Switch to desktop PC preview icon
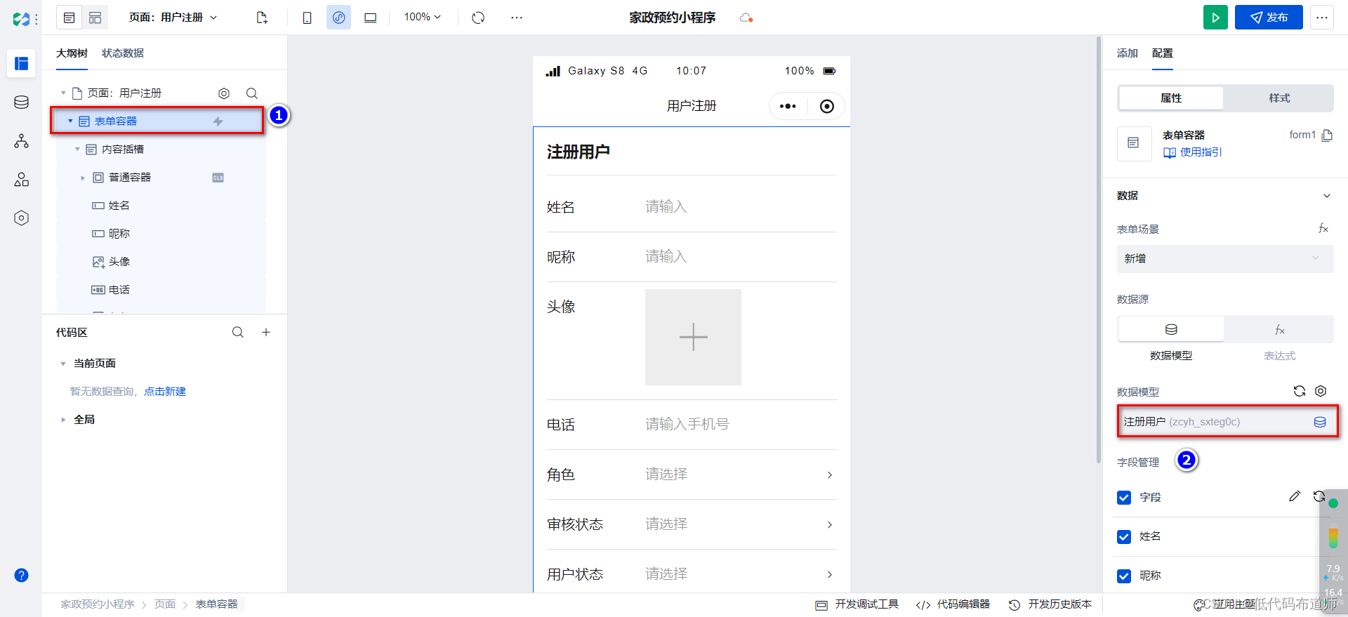 click(x=370, y=18)
